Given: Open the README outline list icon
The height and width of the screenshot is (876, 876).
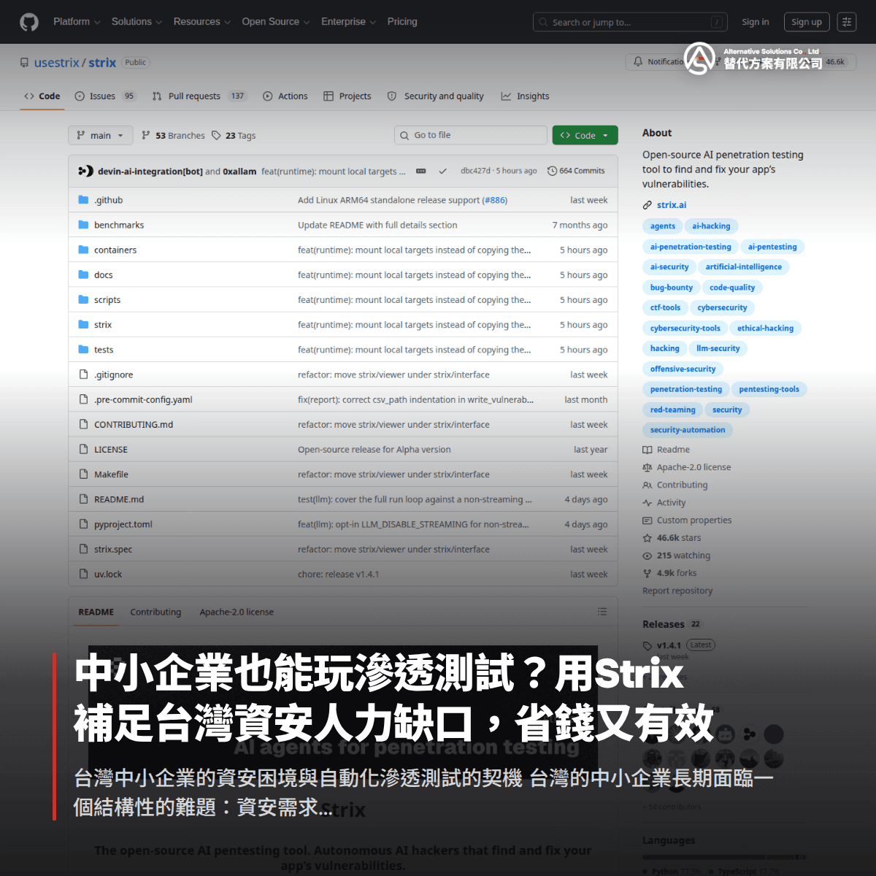Looking at the screenshot, I should pyautogui.click(x=602, y=612).
